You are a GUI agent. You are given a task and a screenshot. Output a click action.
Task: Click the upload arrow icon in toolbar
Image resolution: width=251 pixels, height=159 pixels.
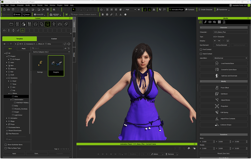[116, 15]
